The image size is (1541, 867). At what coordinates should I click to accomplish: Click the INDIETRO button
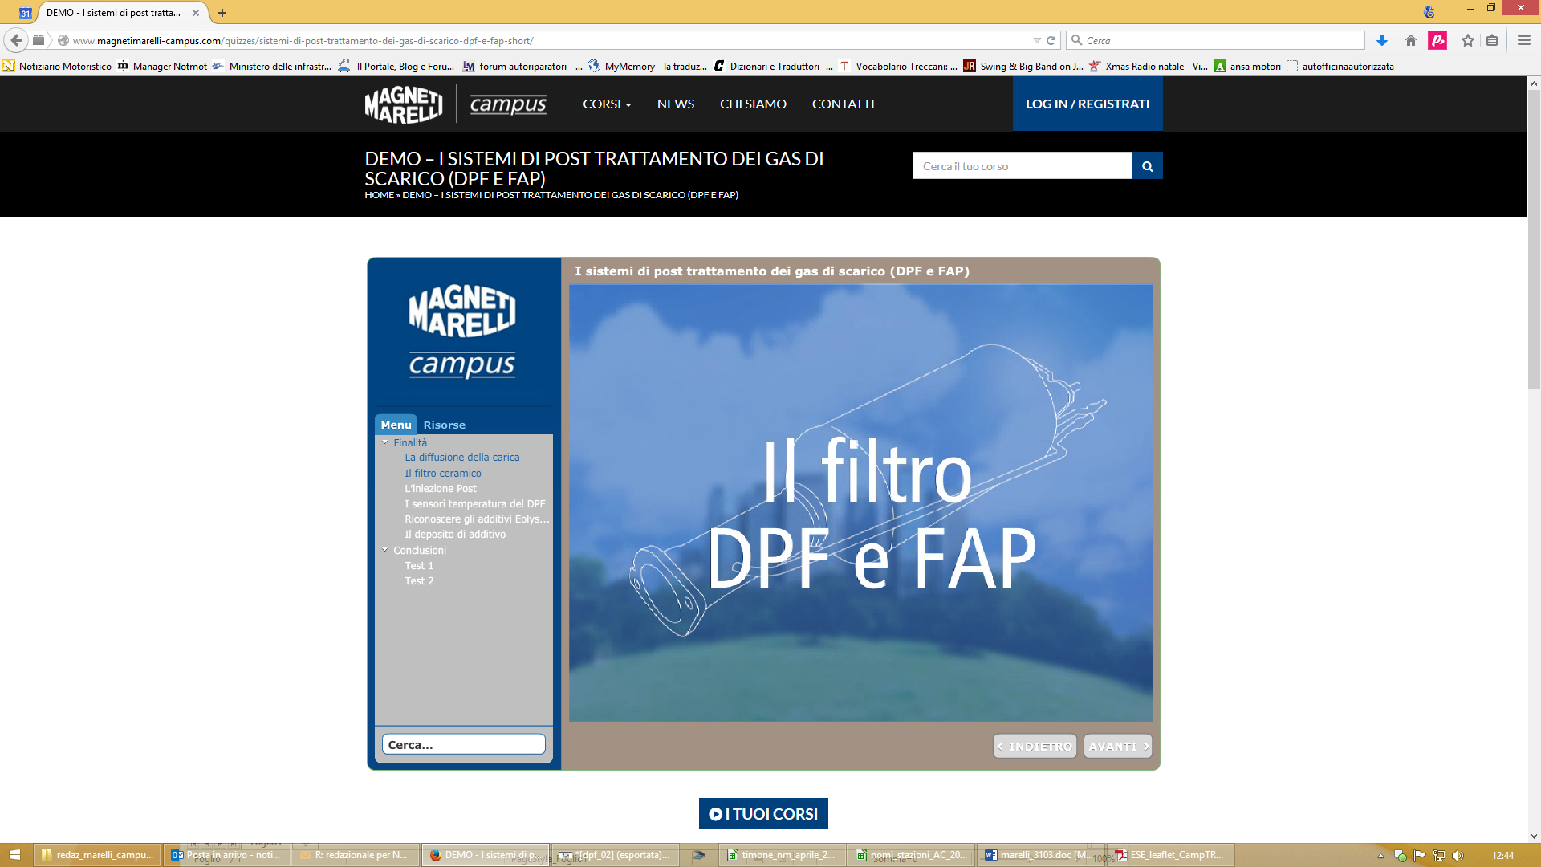1035,747
